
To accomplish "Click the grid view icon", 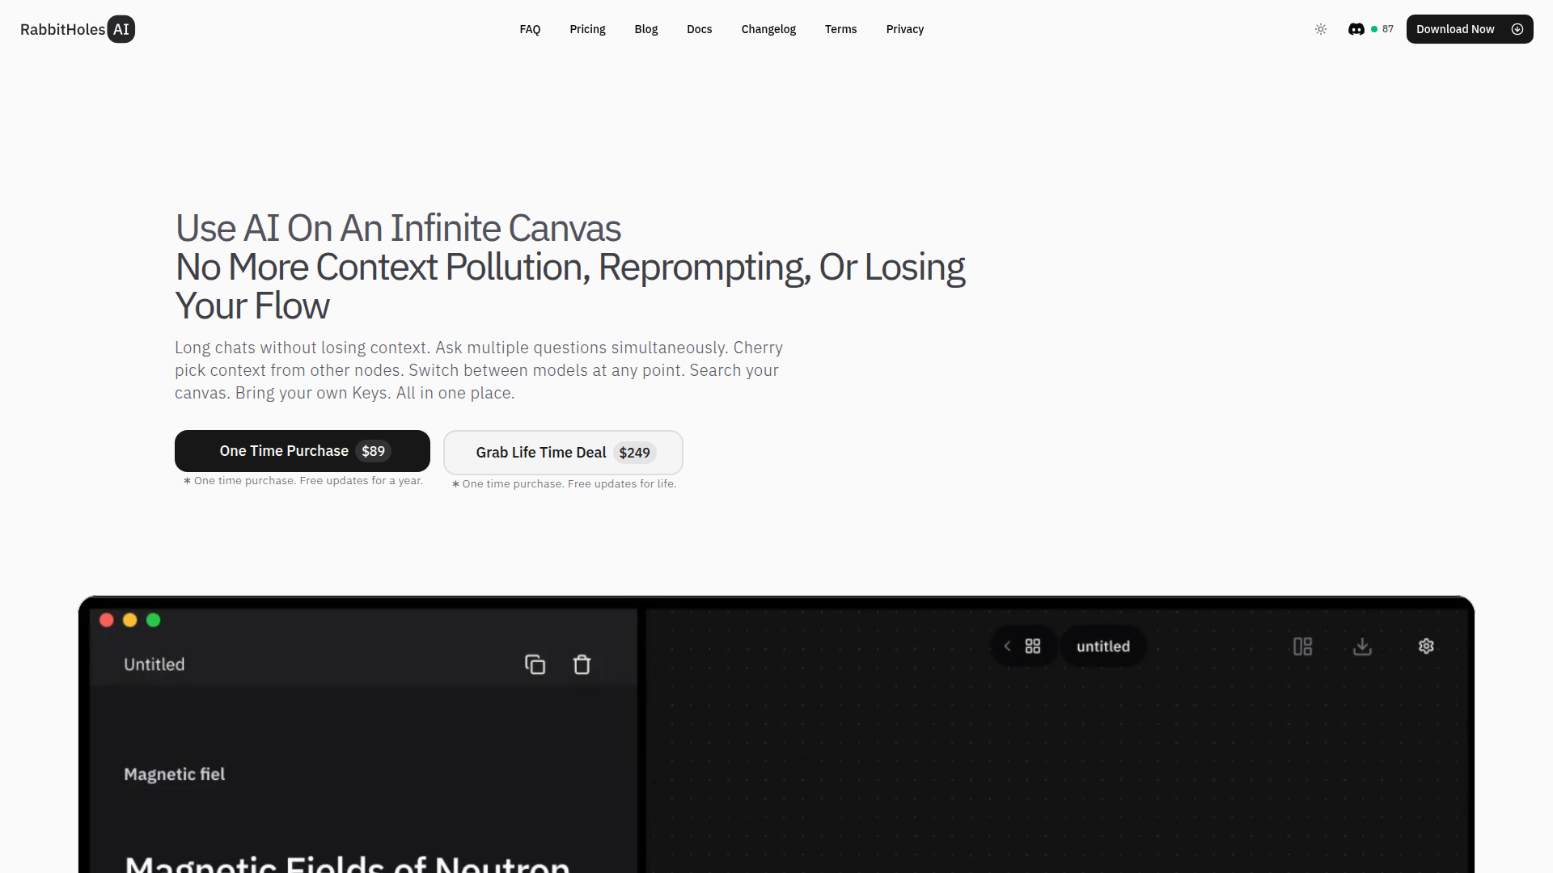I will 1033,647.
